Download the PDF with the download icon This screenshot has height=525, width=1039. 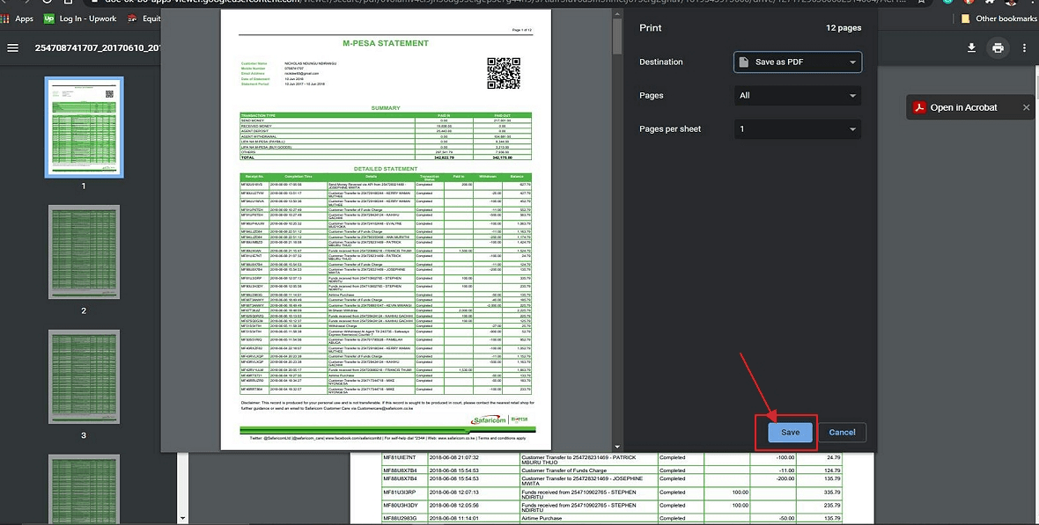pyautogui.click(x=971, y=47)
